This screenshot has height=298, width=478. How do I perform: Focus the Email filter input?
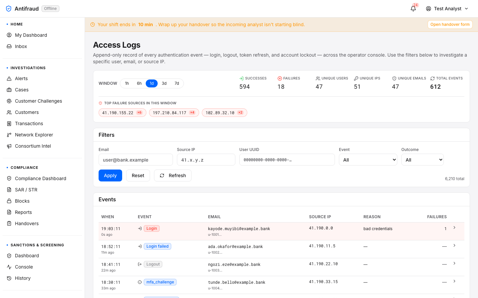(136, 160)
